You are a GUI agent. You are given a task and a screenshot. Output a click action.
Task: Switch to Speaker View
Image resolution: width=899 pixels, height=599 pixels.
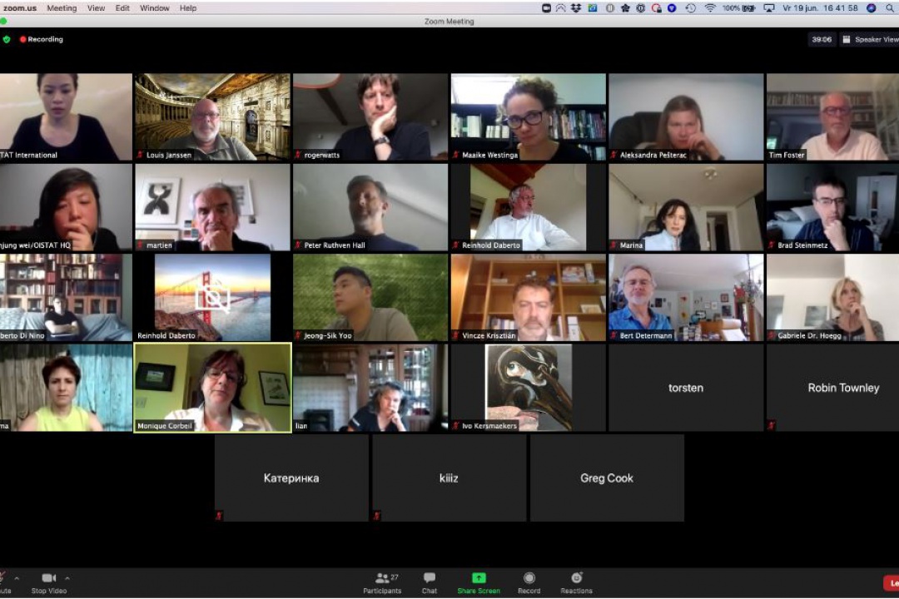coord(870,39)
